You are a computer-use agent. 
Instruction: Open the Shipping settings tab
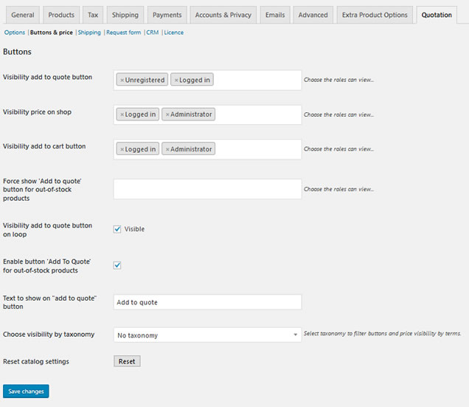[x=125, y=15]
